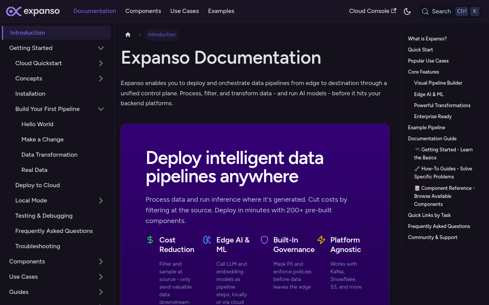
Task: Jump to Visual Pipeline Builder section
Action: [438, 83]
